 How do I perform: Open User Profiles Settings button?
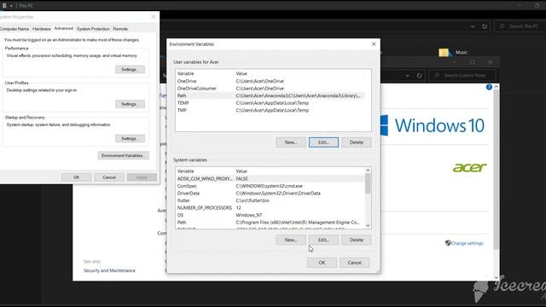click(x=130, y=104)
